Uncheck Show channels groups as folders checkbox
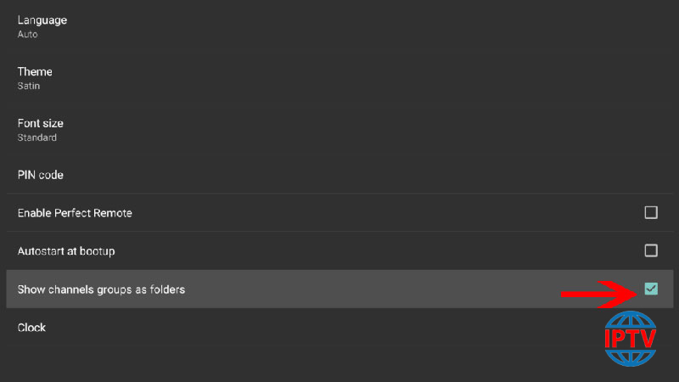Image resolution: width=679 pixels, height=382 pixels. pos(651,289)
